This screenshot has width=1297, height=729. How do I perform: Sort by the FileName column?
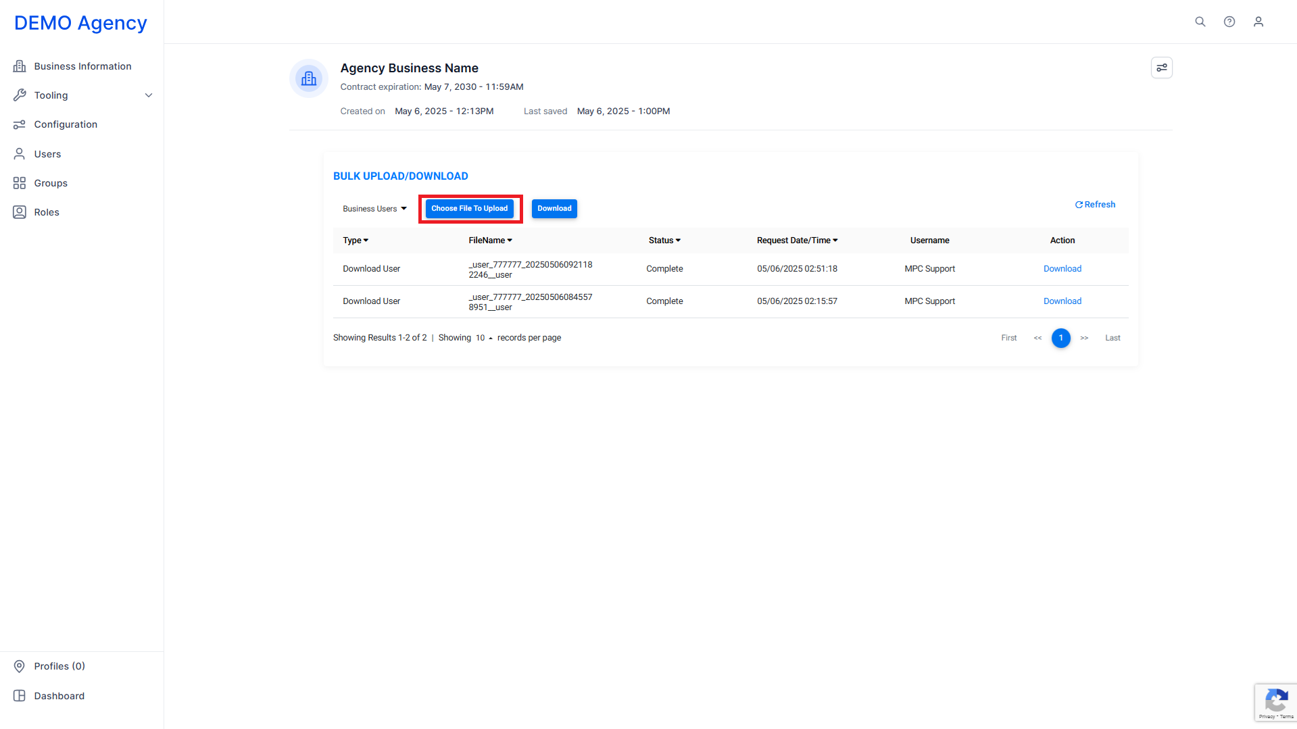491,241
